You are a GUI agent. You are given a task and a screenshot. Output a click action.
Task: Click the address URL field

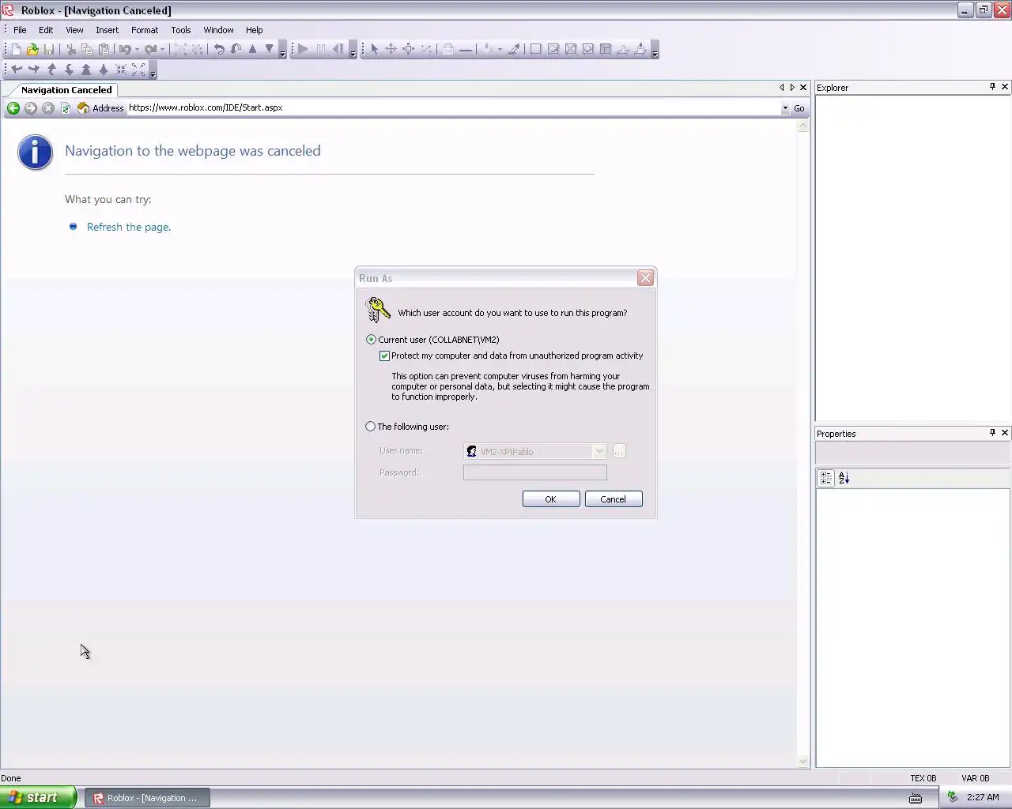pyautogui.click(x=454, y=108)
